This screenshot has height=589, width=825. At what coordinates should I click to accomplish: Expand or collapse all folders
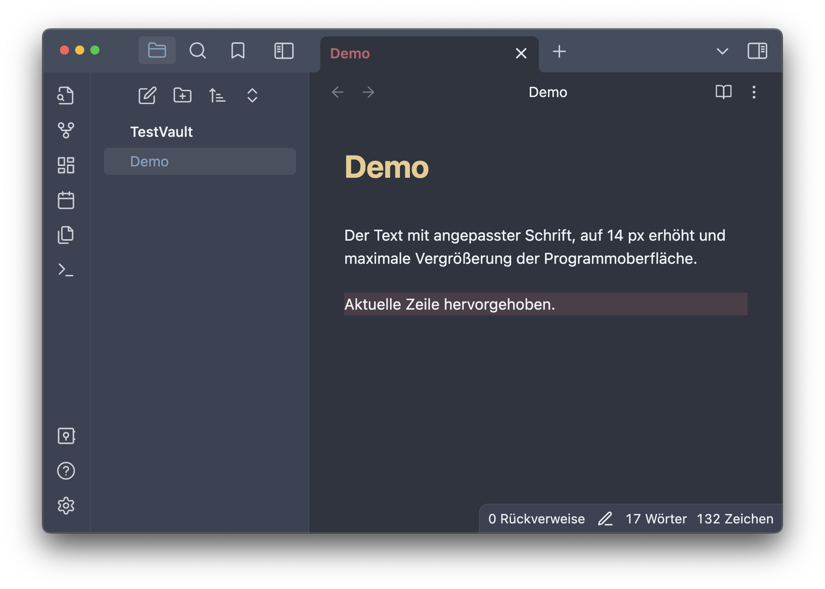click(x=252, y=95)
